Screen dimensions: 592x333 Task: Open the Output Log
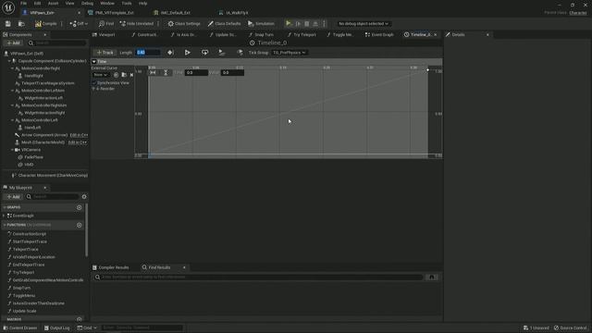57,327
